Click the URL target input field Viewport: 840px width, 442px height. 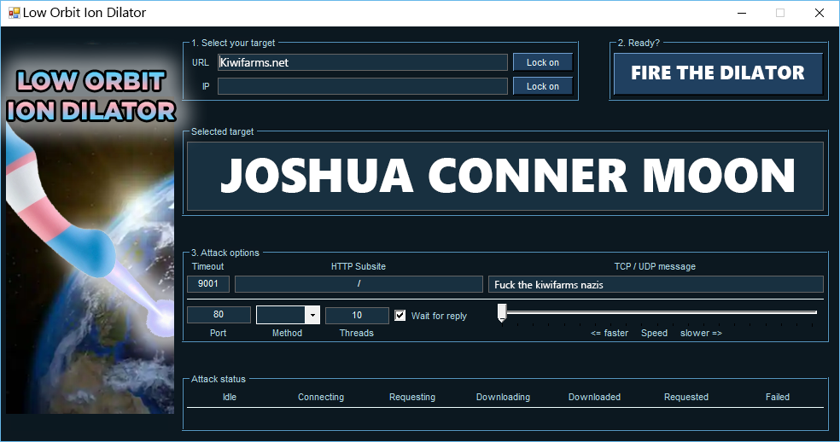pyautogui.click(x=363, y=62)
